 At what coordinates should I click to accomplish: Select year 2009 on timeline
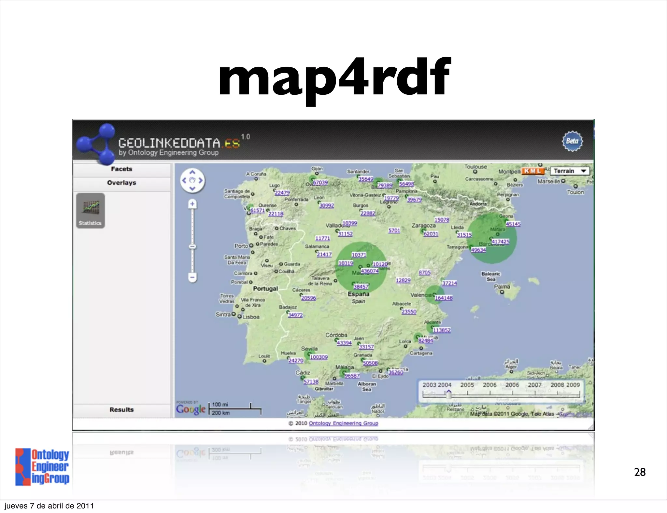tap(573, 385)
